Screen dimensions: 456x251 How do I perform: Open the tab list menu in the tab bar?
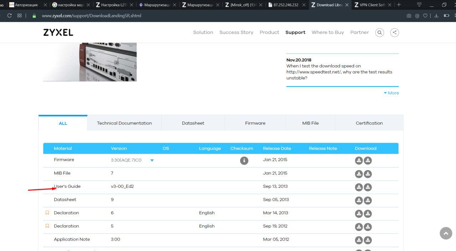[419, 5]
